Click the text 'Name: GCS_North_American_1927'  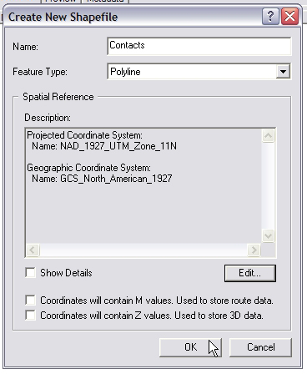[x=102, y=179]
